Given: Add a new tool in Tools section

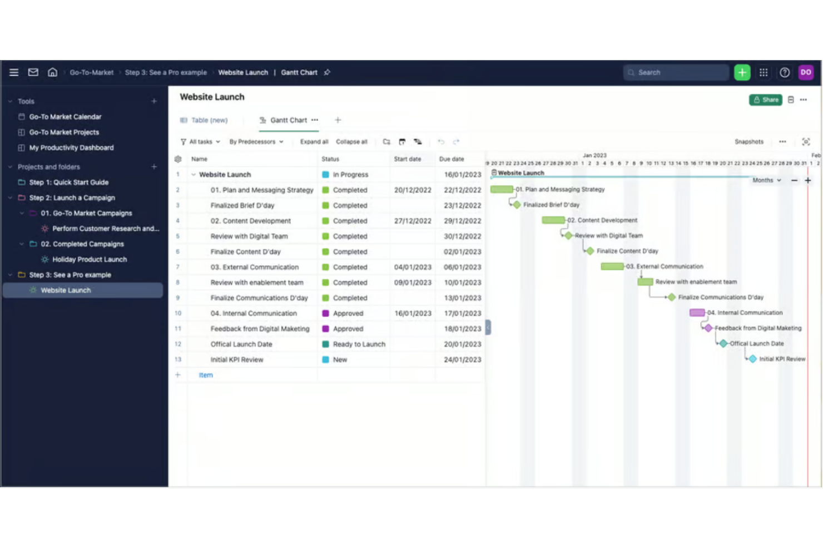Looking at the screenshot, I should pyautogui.click(x=154, y=101).
